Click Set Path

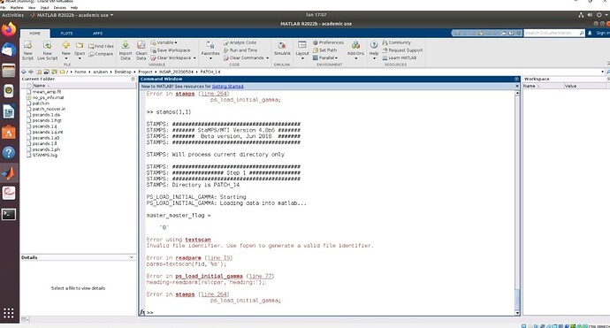324,50
